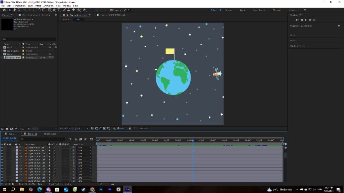Open the Render Queue tab
Screen dimensions: 344x193
tap(50, 134)
